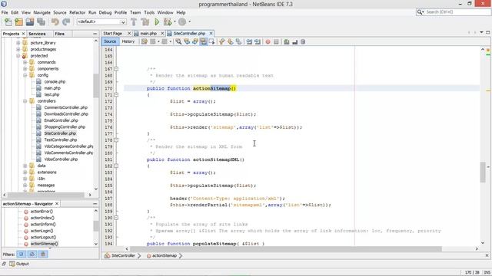Select actionLogin() in Navigator
Screen dimensions: 492x276
42,231
